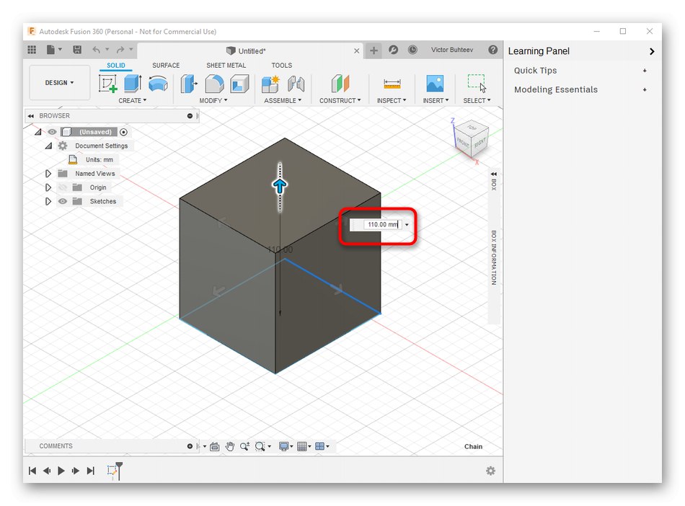Image resolution: width=685 pixels, height=506 pixels.
Task: Click the 110.00 mm height field
Action: (383, 225)
